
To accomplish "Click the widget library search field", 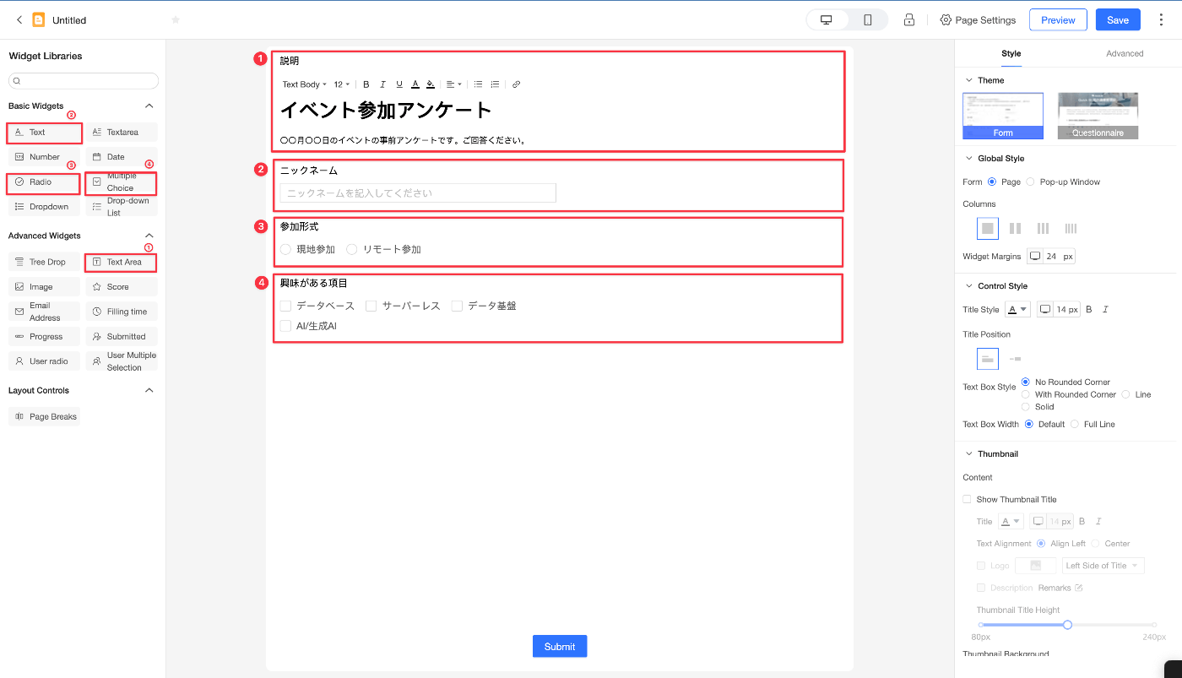I will click(84, 81).
